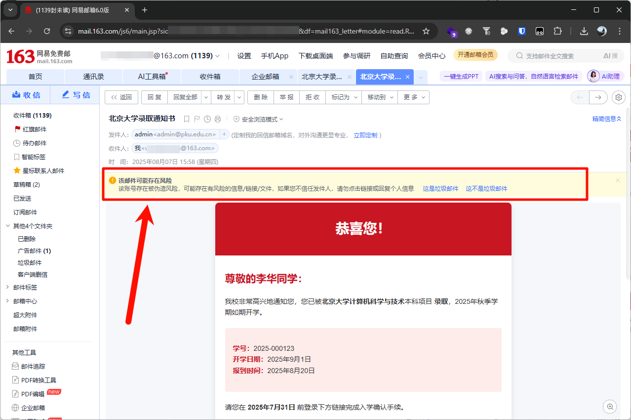Viewport: 631px width, 420px height.
Task: Open Chrome downloads icon
Action: tap(584, 31)
